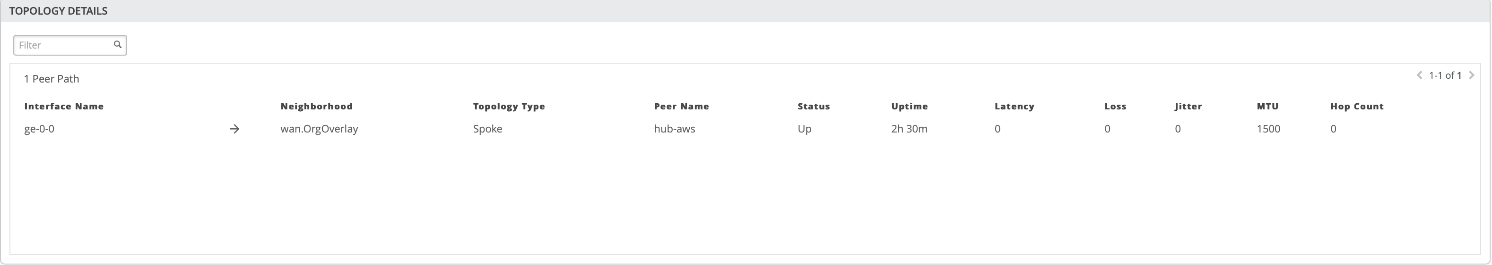Image resolution: width=1492 pixels, height=265 pixels.
Task: Click the Peer Name column header
Action: pyautogui.click(x=681, y=106)
